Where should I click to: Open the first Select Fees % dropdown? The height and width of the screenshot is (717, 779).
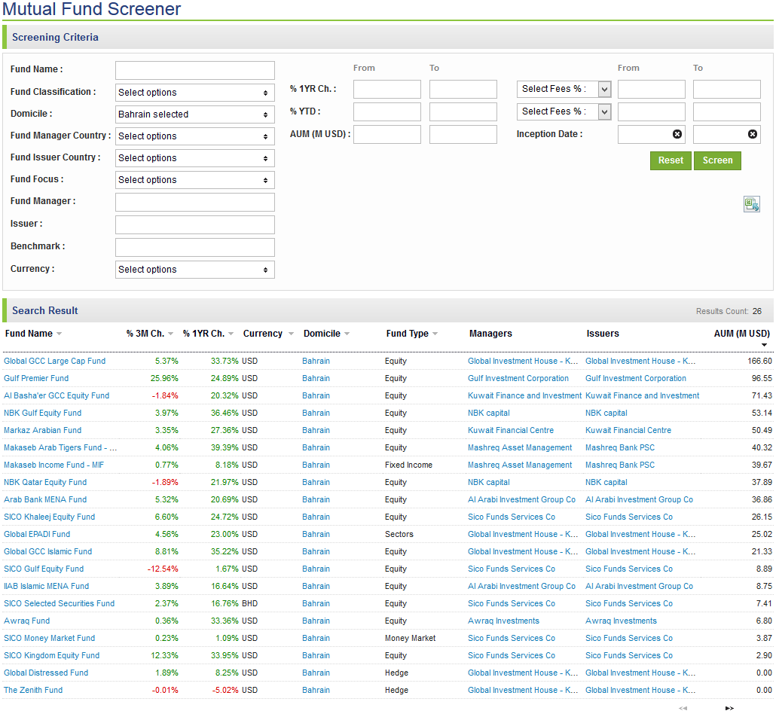563,90
